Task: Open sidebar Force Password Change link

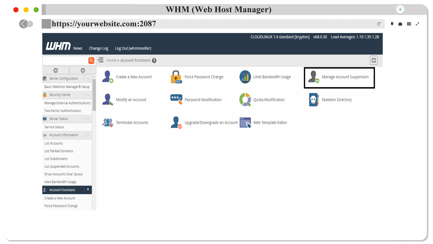Action: point(61,206)
